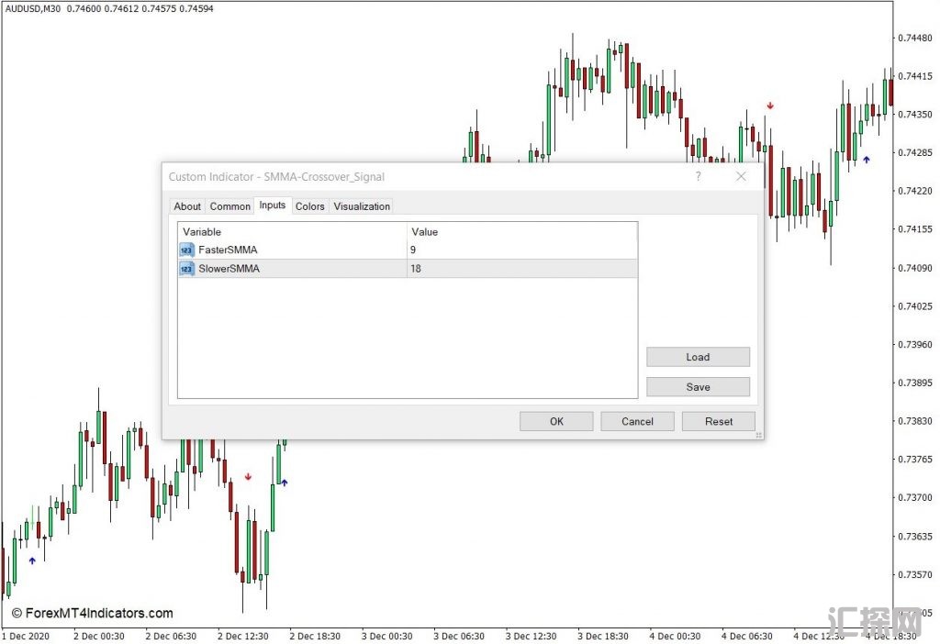Click the 0.74480 price label
The height and width of the screenshot is (644, 940).
(x=915, y=38)
